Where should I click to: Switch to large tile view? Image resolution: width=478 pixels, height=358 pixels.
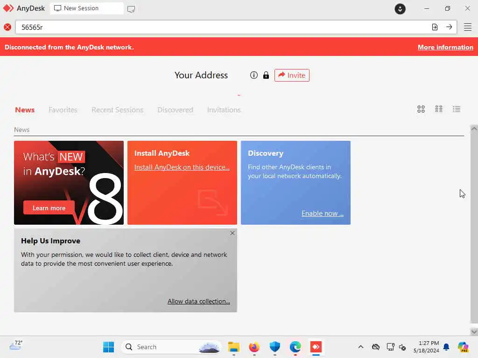[421, 109]
